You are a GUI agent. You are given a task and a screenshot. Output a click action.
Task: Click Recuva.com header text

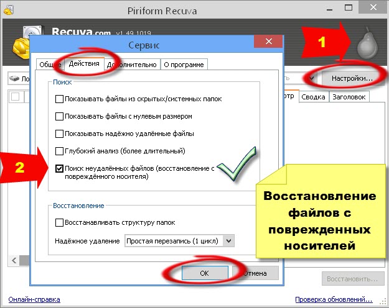coord(81,32)
